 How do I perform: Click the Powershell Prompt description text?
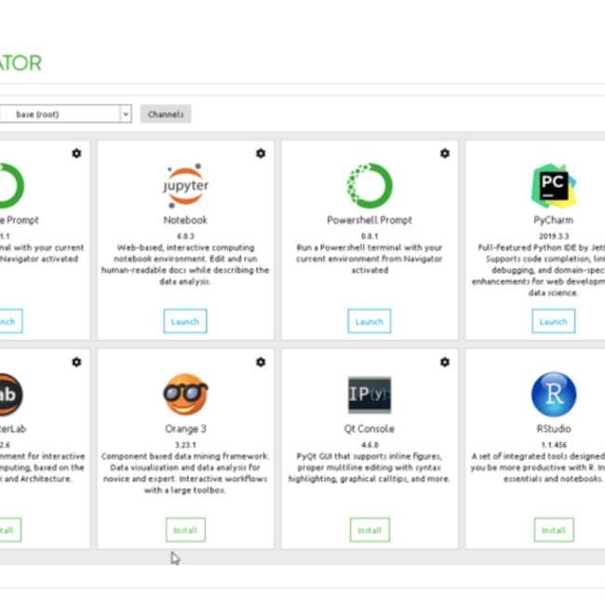point(370,259)
